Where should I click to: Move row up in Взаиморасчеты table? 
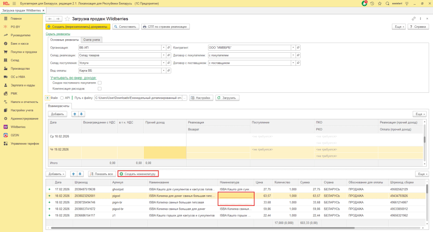coord(75,114)
